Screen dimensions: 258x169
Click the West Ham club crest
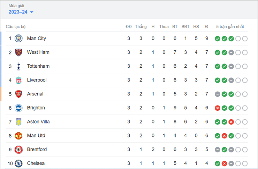[18, 52]
